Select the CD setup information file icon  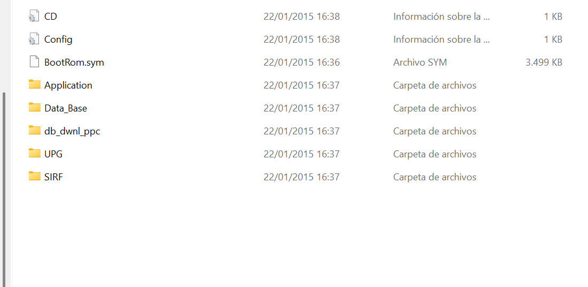pos(34,17)
